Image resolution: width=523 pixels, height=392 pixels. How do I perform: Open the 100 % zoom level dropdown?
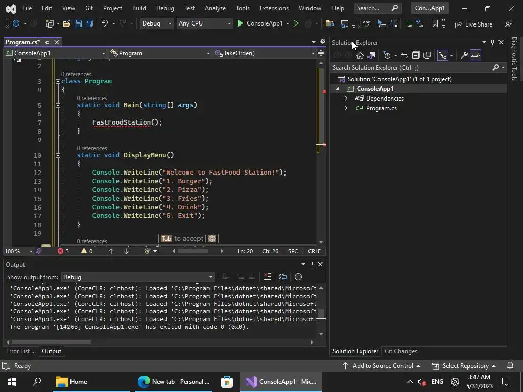click(x=18, y=251)
